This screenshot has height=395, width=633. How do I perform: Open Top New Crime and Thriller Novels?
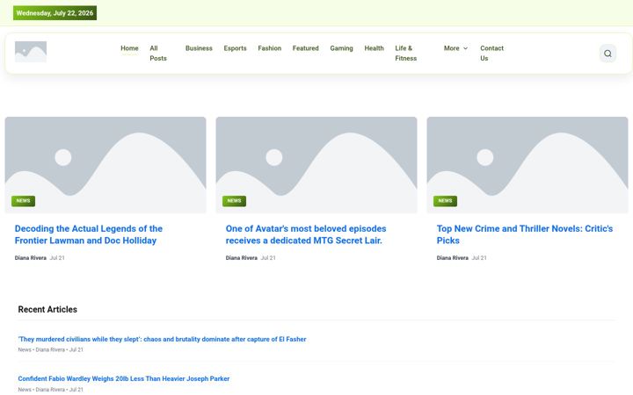pos(524,234)
